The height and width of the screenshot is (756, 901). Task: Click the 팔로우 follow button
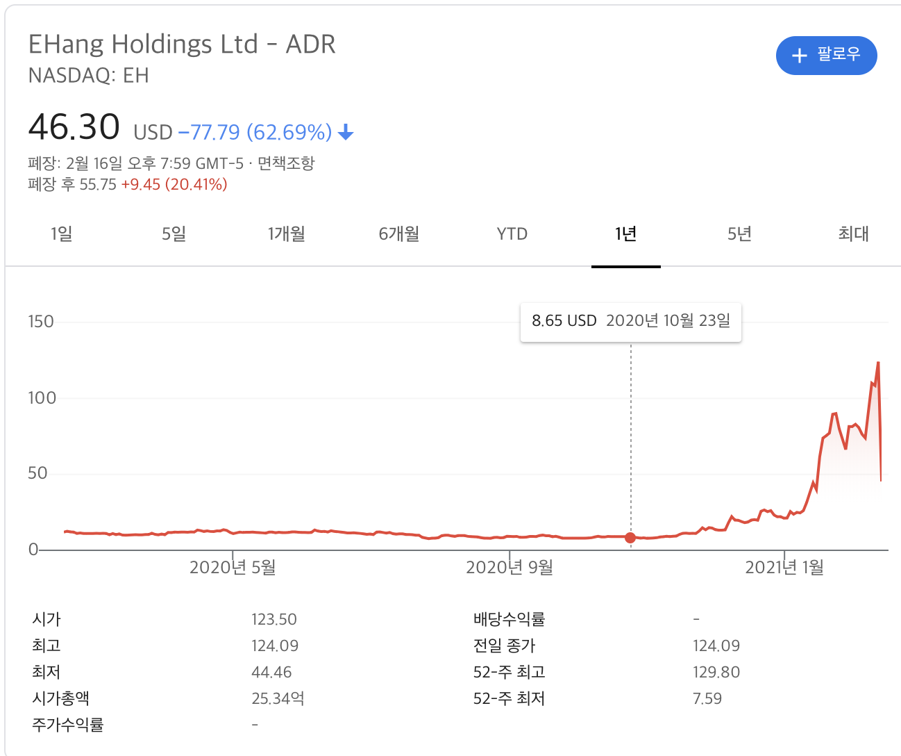(826, 56)
